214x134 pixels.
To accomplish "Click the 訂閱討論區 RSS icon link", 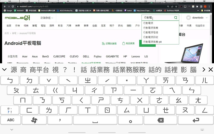I will pyautogui.click(x=109, y=44).
